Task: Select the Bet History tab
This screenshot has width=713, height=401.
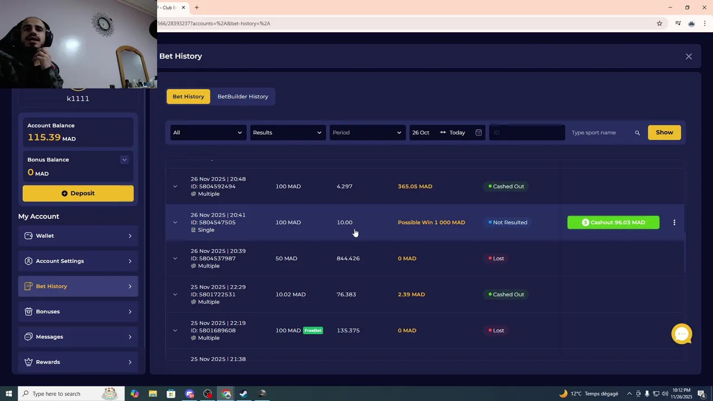Action: click(188, 96)
